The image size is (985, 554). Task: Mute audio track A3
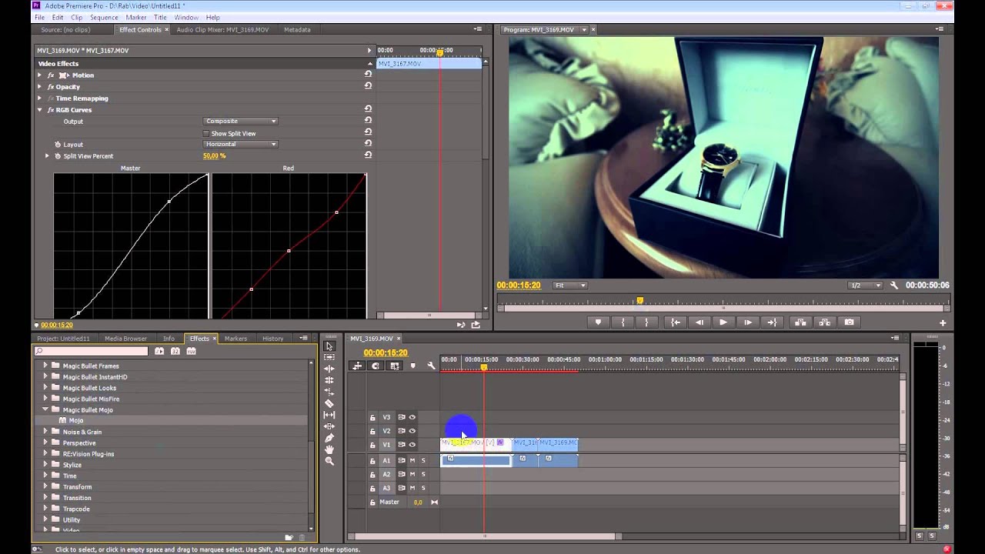412,488
